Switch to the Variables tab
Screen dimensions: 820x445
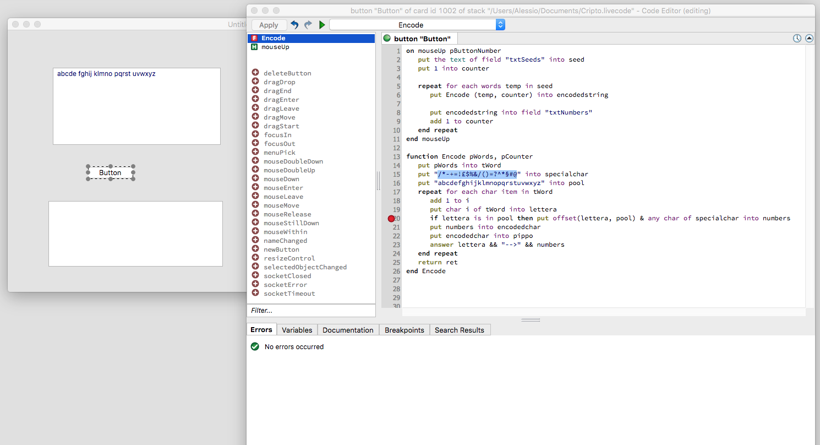tap(297, 330)
